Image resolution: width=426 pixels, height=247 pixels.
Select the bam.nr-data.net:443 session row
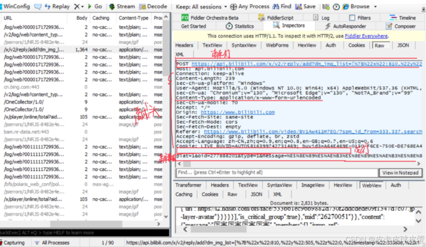[x=81, y=132]
